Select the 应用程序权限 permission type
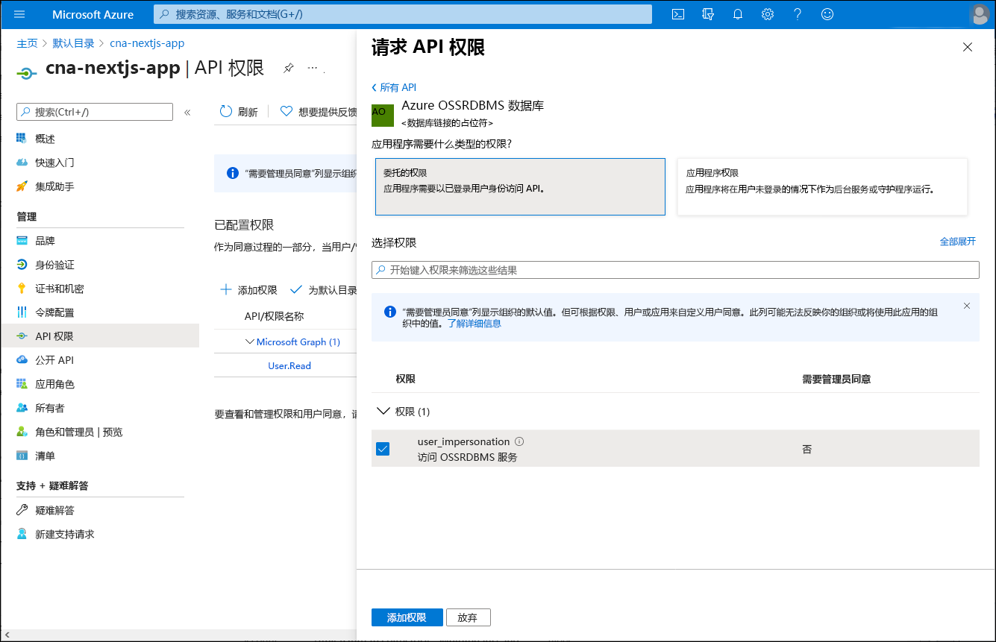This screenshot has width=996, height=642. click(822, 186)
